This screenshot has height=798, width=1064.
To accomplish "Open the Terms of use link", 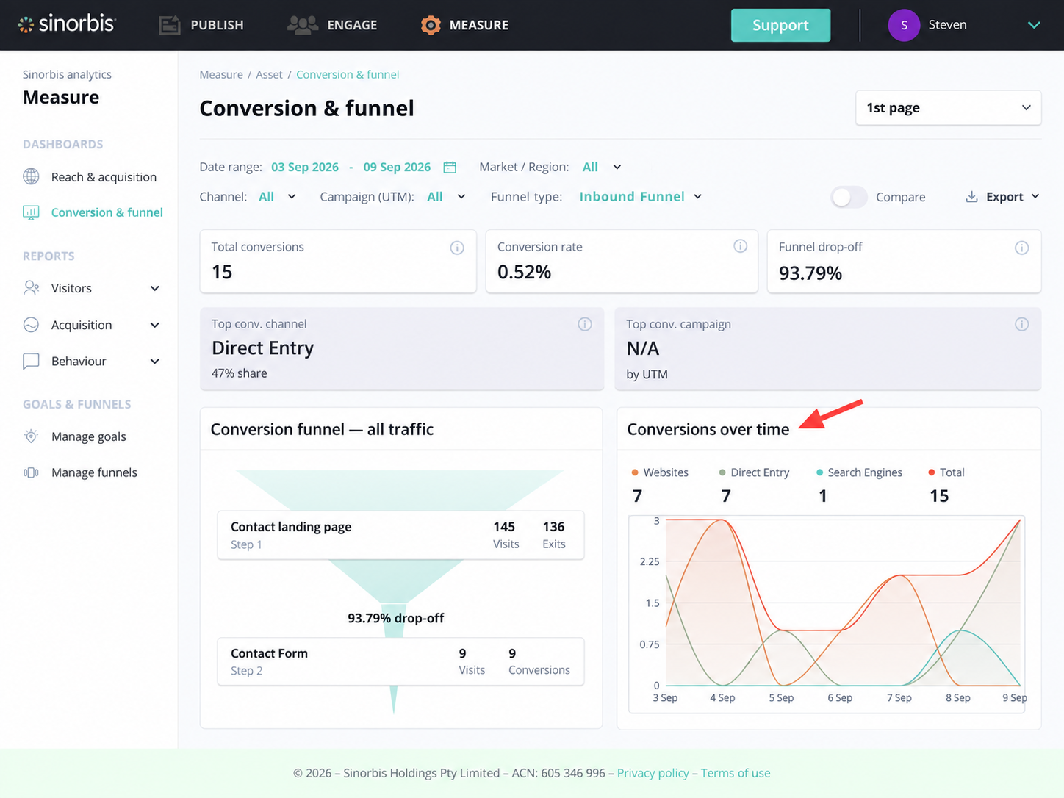I will coord(736,773).
